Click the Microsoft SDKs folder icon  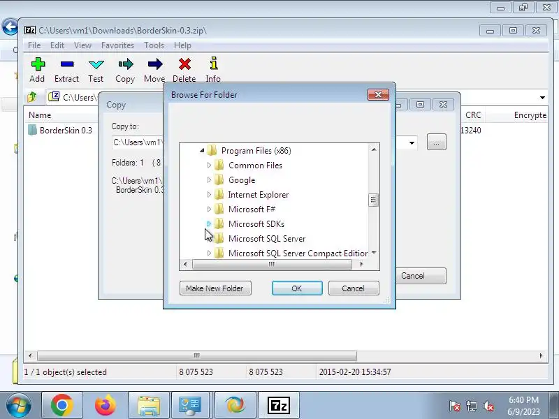(219, 223)
